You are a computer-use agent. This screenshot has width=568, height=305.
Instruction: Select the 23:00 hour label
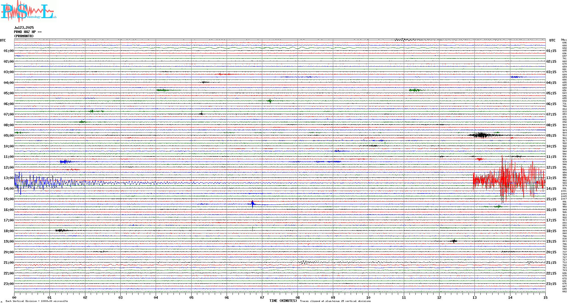[9, 284]
